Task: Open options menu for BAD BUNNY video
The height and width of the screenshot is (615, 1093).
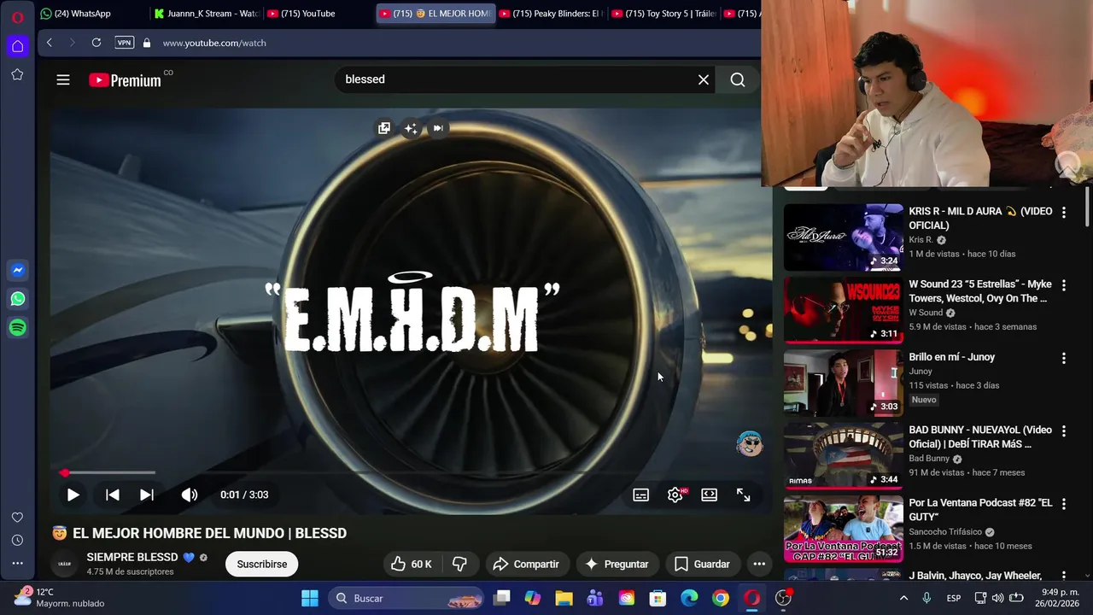Action: click(x=1064, y=431)
